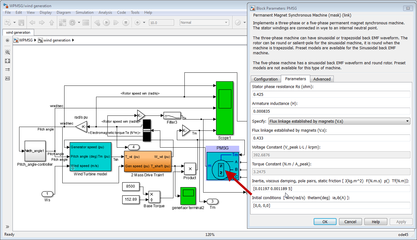Open the simulation mode Normal dropdown
The height and width of the screenshot is (240, 417).
(x=204, y=22)
